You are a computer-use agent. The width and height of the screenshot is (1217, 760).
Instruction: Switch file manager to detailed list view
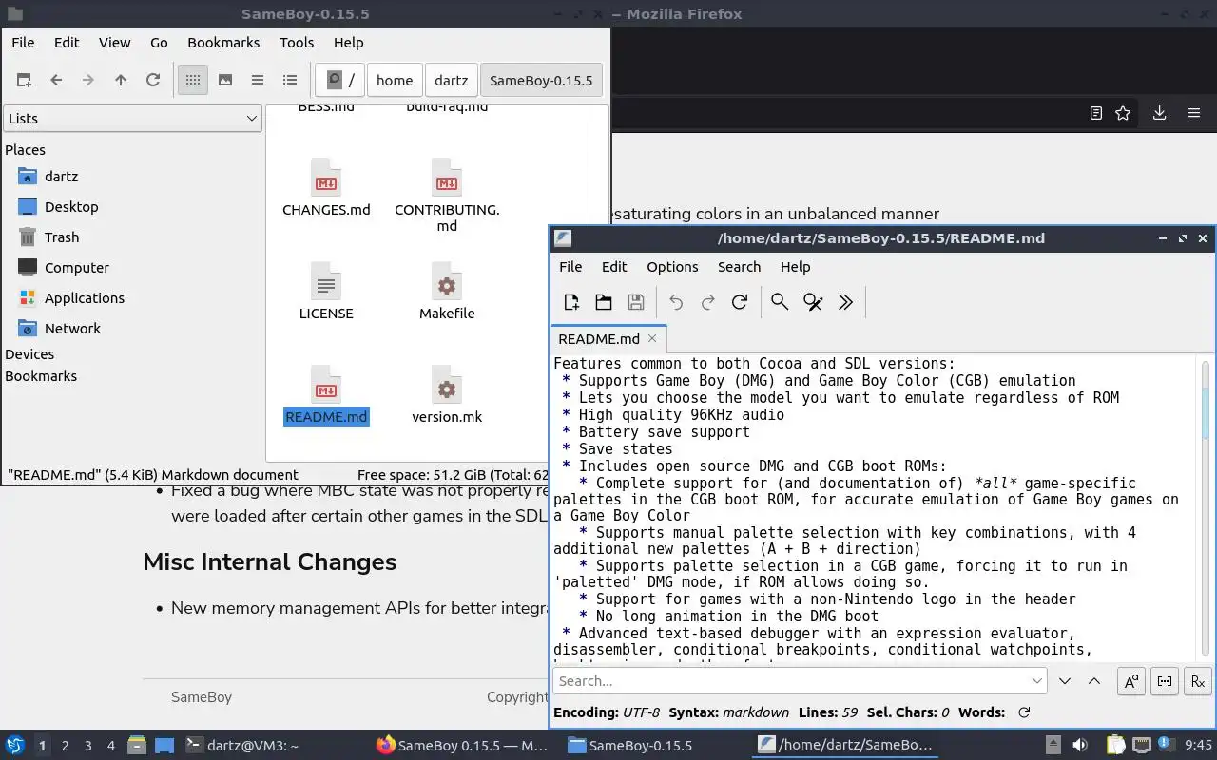tap(290, 81)
